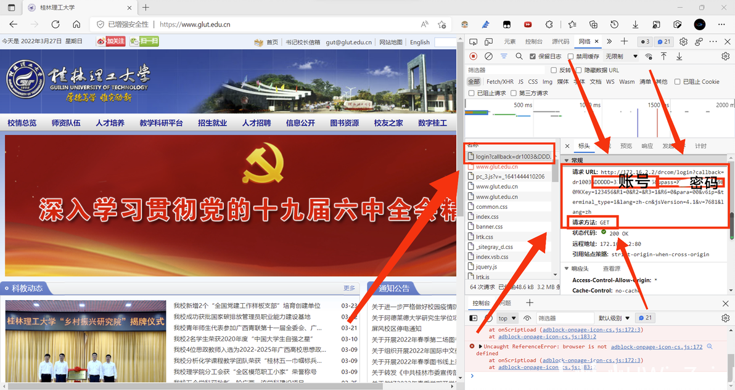Open network panel settings gear
Screen dimensions: 735x390
point(726,56)
